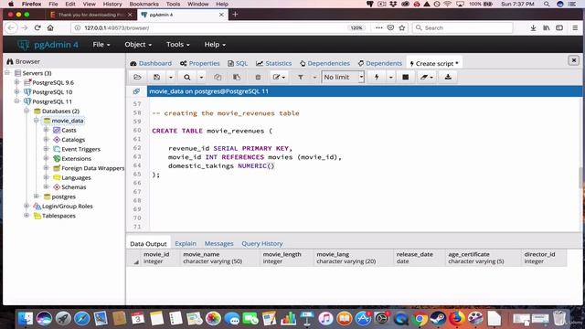585x329 pixels.
Task: Select Tablespaces in the browser tree
Action: [58, 216]
